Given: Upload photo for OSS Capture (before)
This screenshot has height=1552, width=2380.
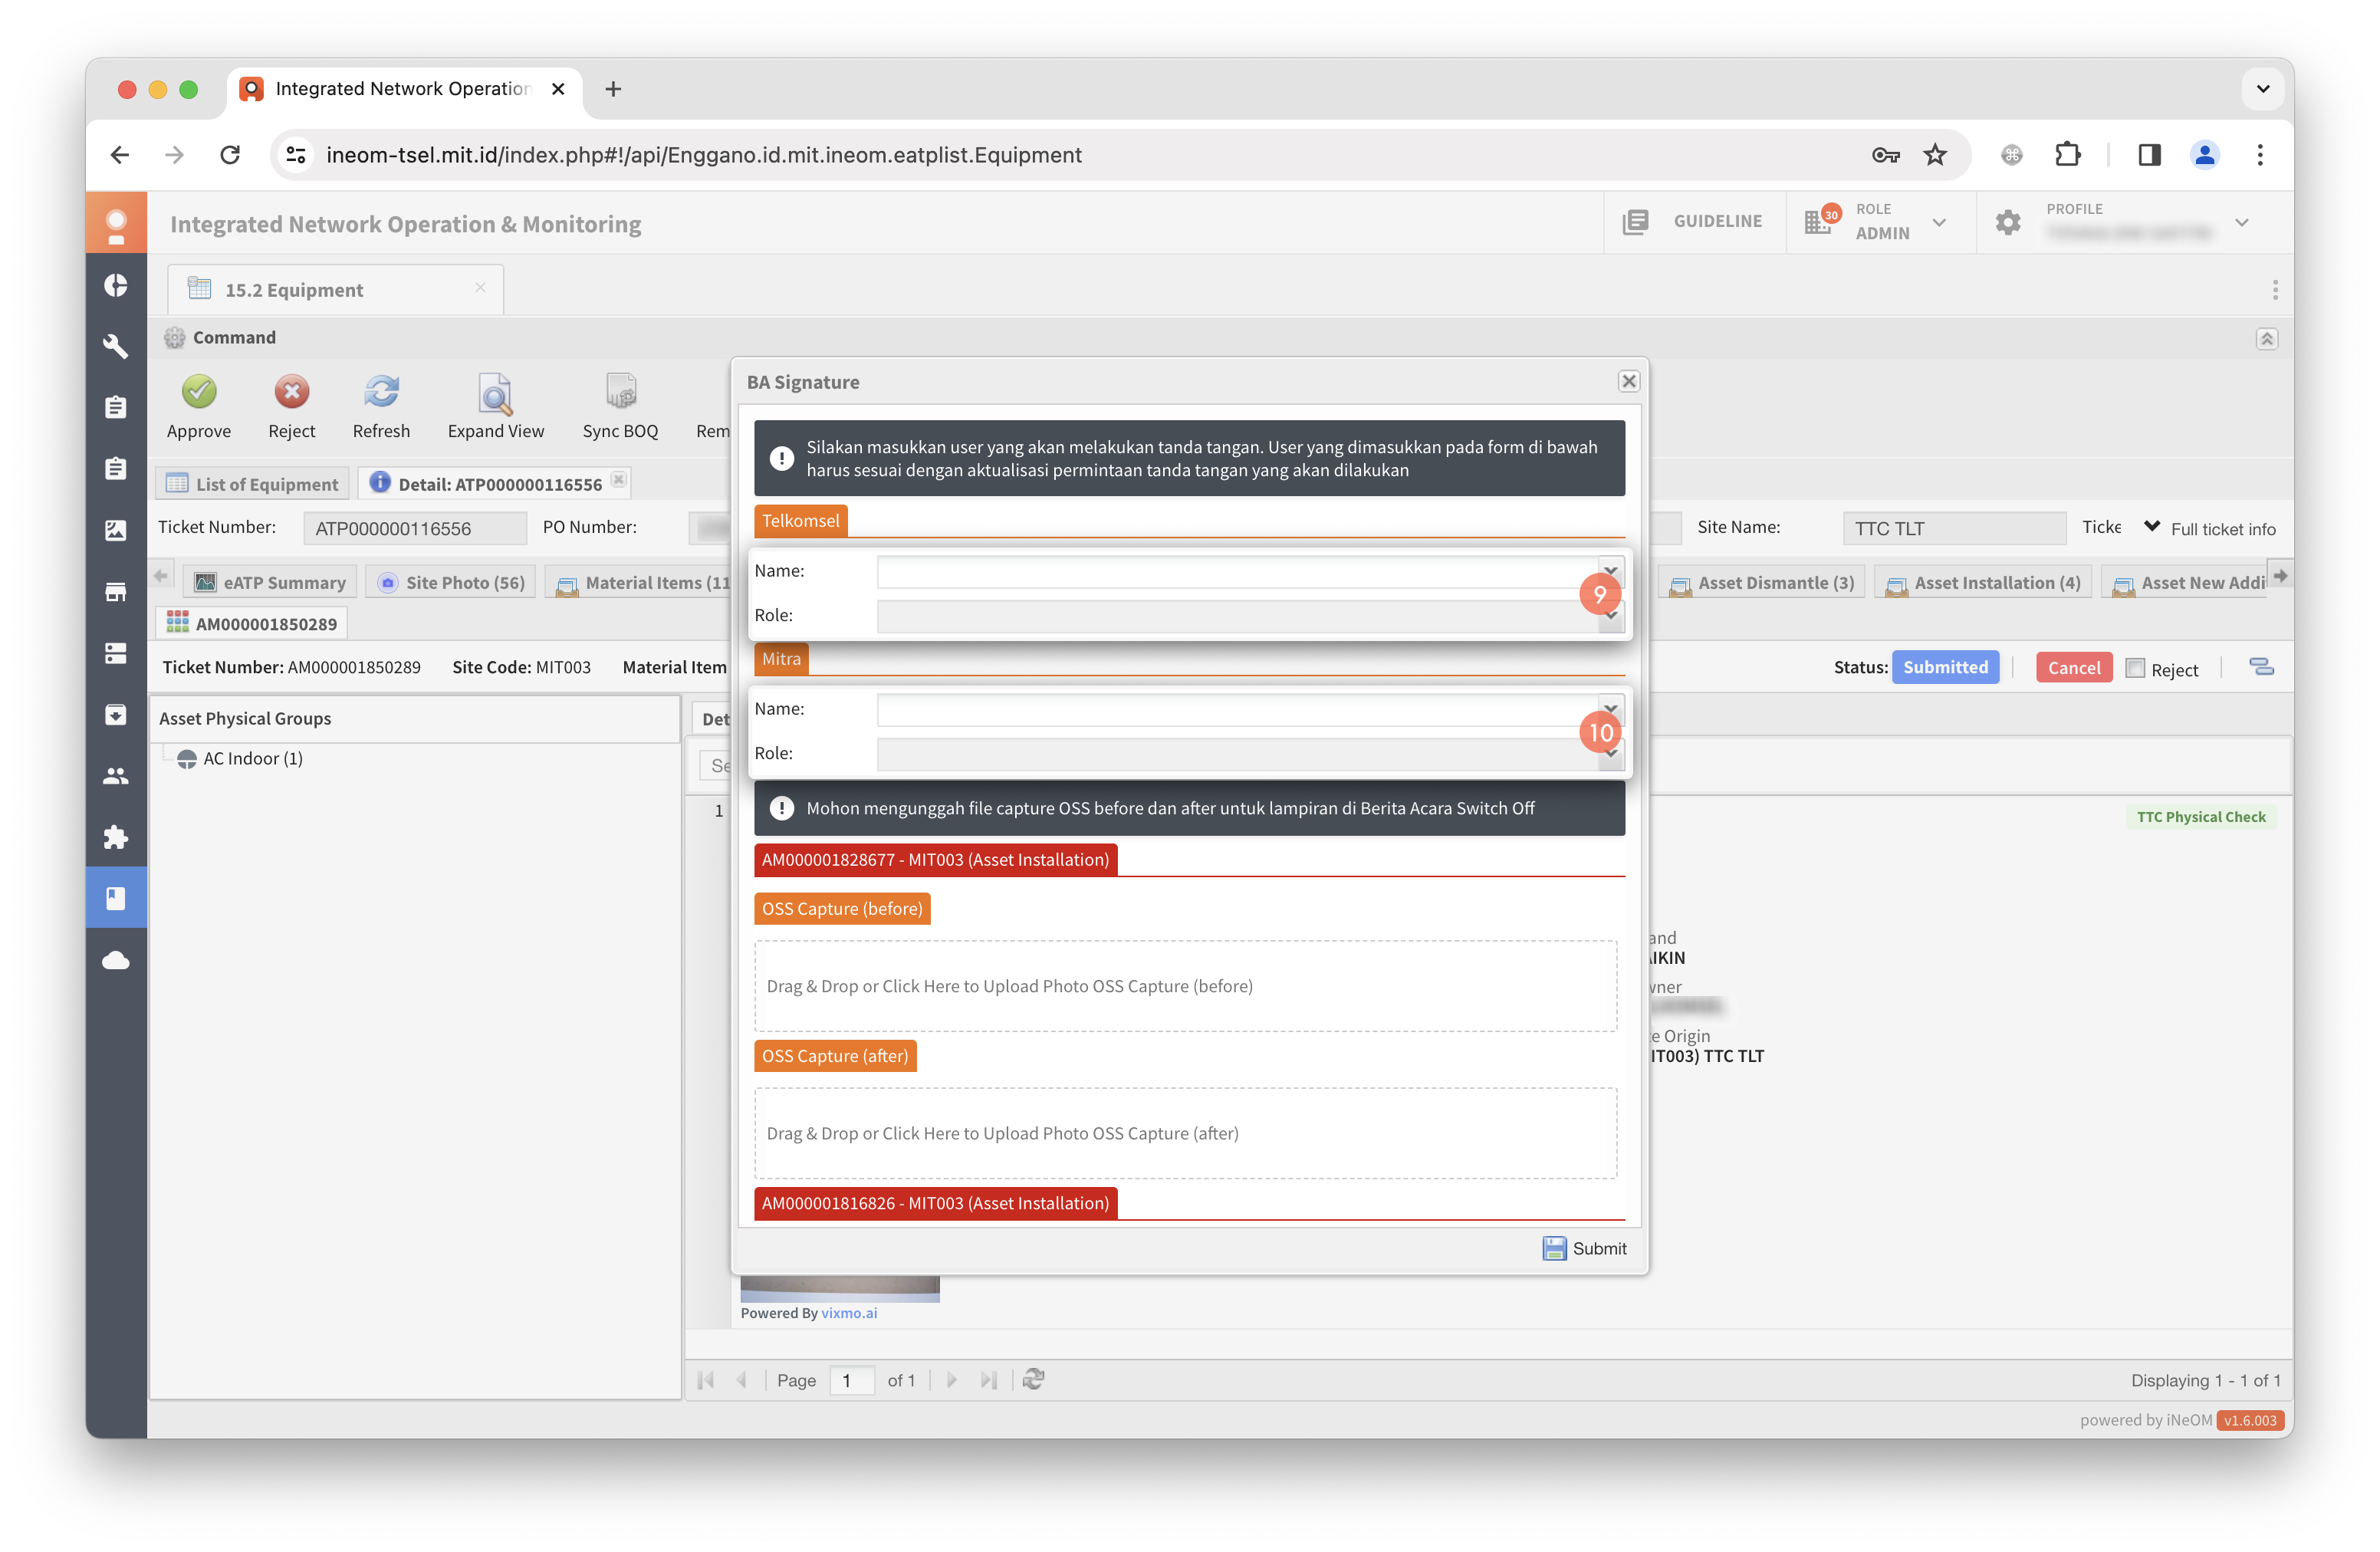Looking at the screenshot, I should [1185, 986].
